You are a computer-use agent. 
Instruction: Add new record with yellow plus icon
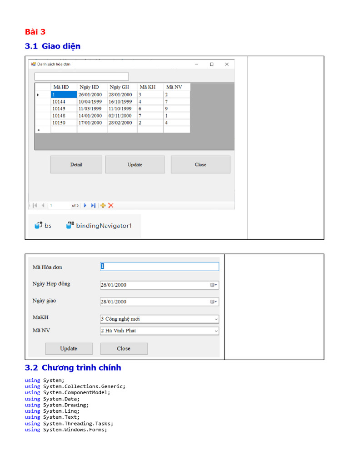coord(103,205)
